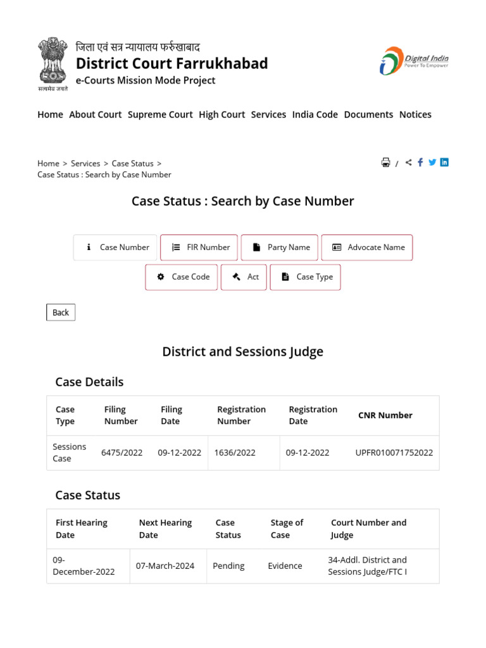Click the print page icon
Screen dimensions: 486x648
385,163
